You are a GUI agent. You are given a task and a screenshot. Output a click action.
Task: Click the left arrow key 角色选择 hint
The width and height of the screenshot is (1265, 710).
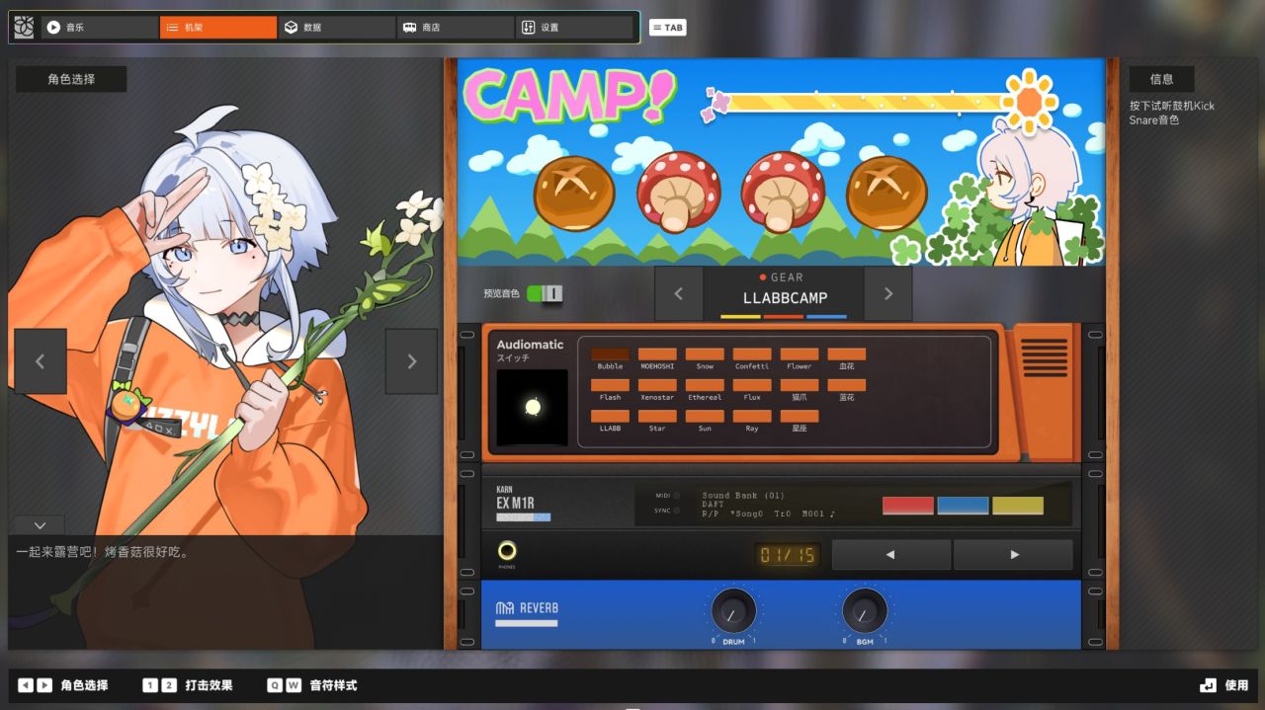(26, 685)
